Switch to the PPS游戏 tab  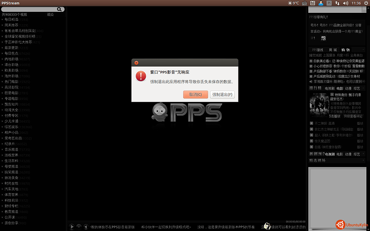(x=317, y=50)
